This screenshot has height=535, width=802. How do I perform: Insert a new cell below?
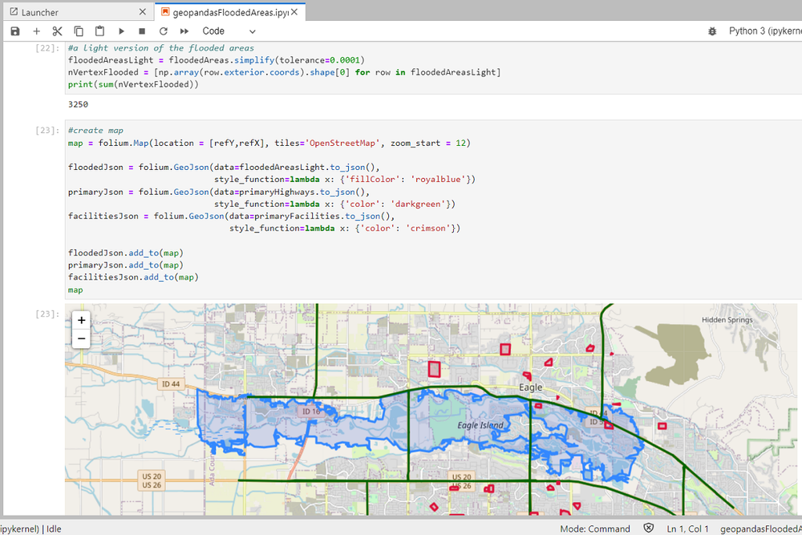click(x=36, y=30)
